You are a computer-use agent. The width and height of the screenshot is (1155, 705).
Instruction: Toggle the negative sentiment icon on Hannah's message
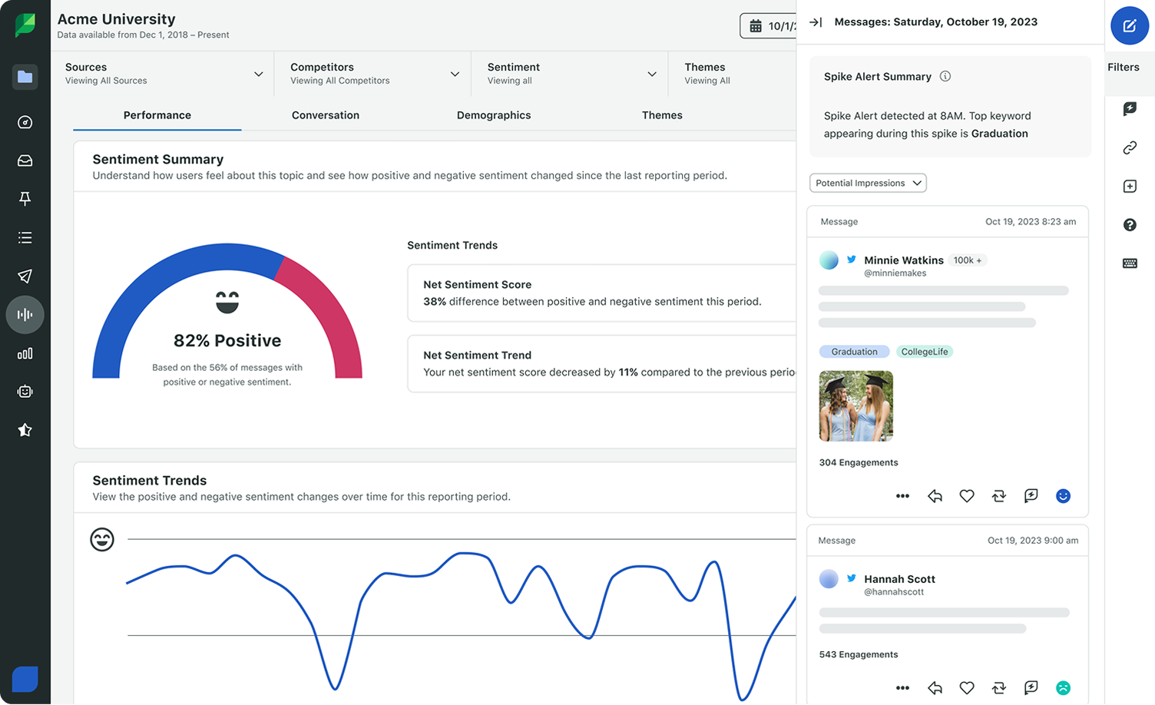[x=1063, y=687]
